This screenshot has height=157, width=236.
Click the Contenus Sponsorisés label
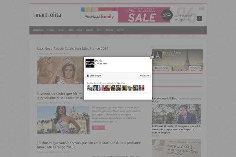(x=190, y=99)
